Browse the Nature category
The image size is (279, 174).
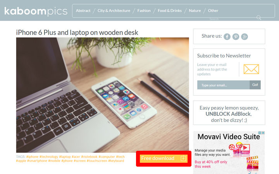click(195, 11)
